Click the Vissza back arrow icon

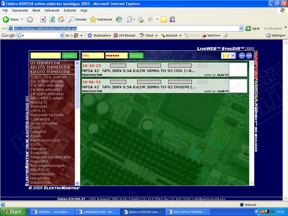tap(6, 19)
